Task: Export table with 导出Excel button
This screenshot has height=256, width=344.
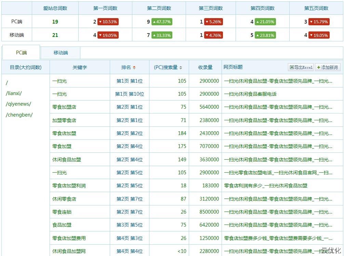Action: (301, 67)
